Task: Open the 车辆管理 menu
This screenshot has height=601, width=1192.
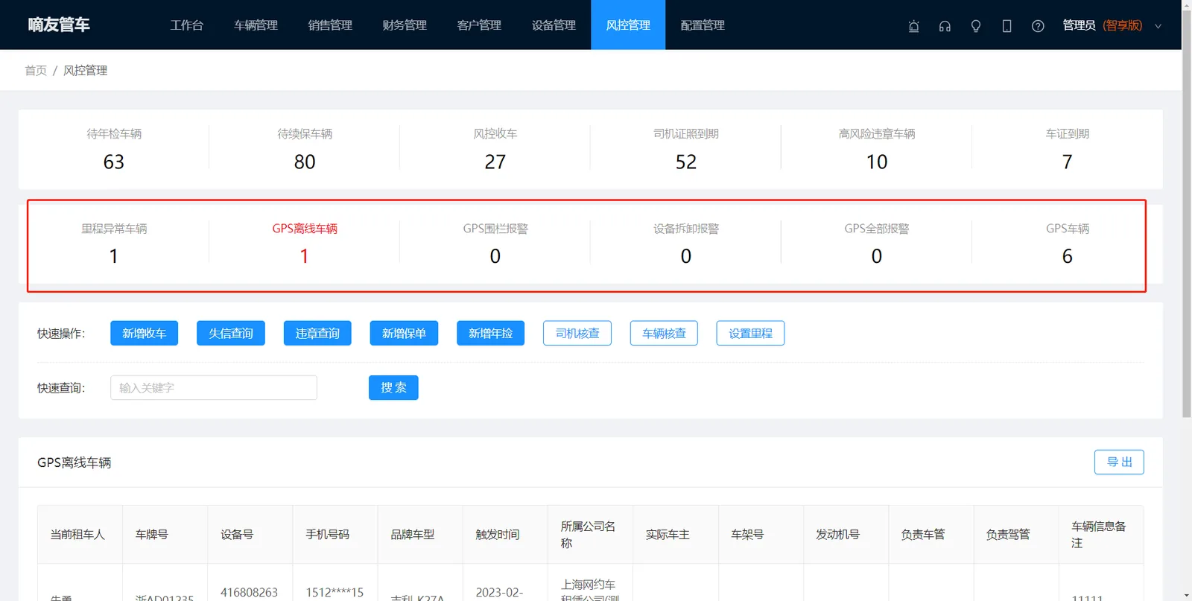Action: point(256,25)
